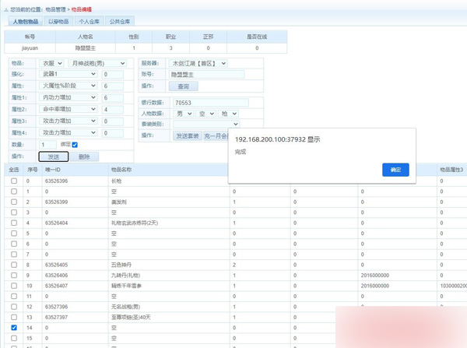Open the 火属性%阶段 dropdown

68,86
